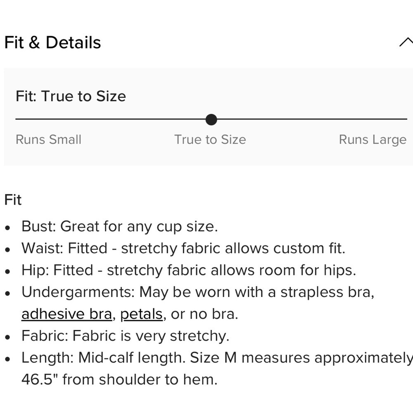The image size is (413, 413).
Task: Click the fit slider black dot
Action: (x=211, y=119)
